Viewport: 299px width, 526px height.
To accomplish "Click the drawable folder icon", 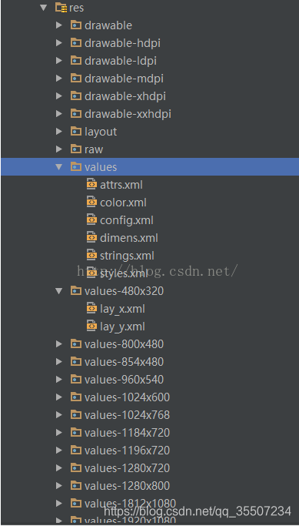I will click(76, 25).
